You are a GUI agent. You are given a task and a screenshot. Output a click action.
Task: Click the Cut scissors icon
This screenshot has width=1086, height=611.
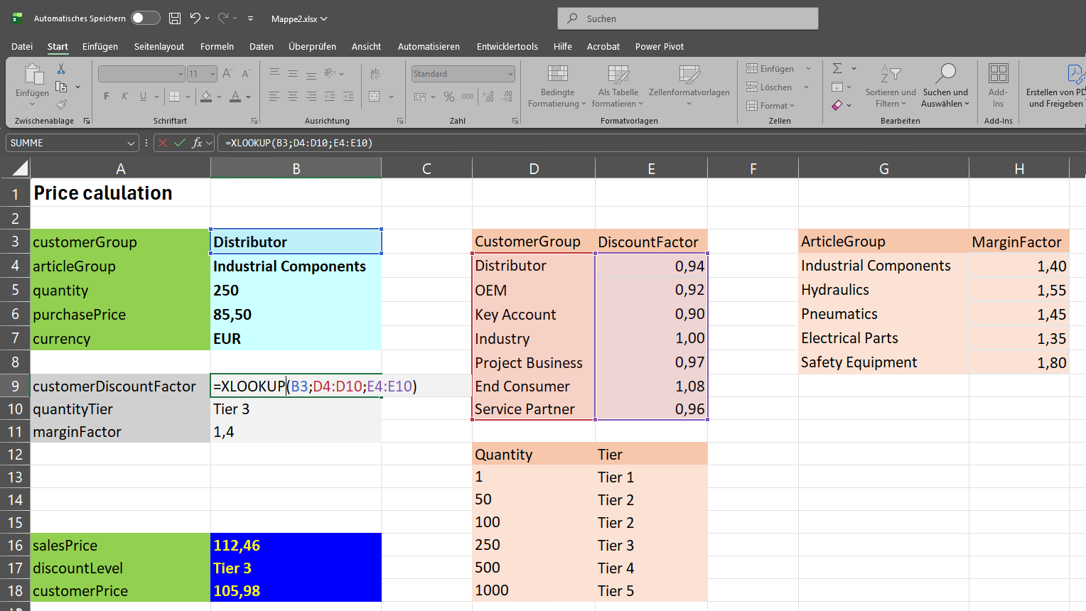[61, 69]
